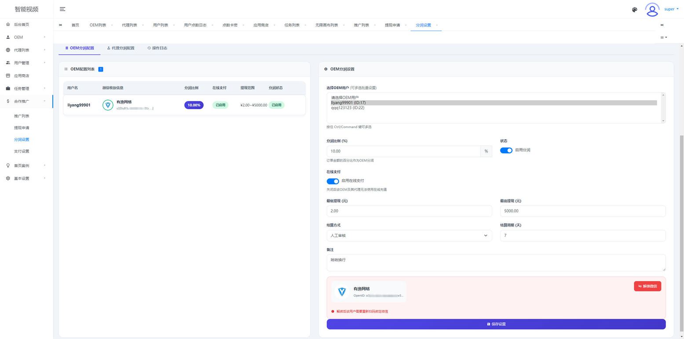Open 推广列表 in sidebar submenu

point(22,116)
